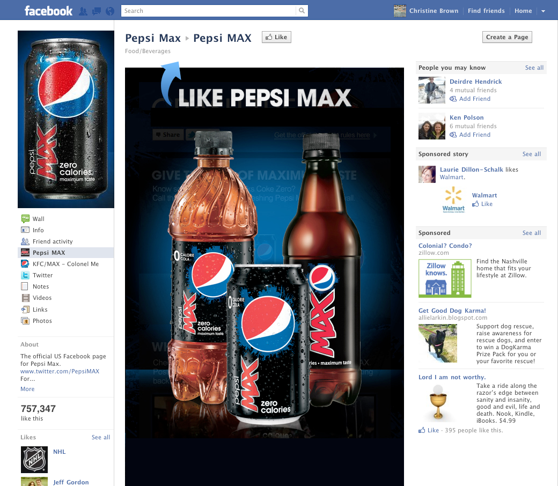Click the Videos icon in sidebar
Image resolution: width=558 pixels, height=486 pixels.
click(x=25, y=298)
